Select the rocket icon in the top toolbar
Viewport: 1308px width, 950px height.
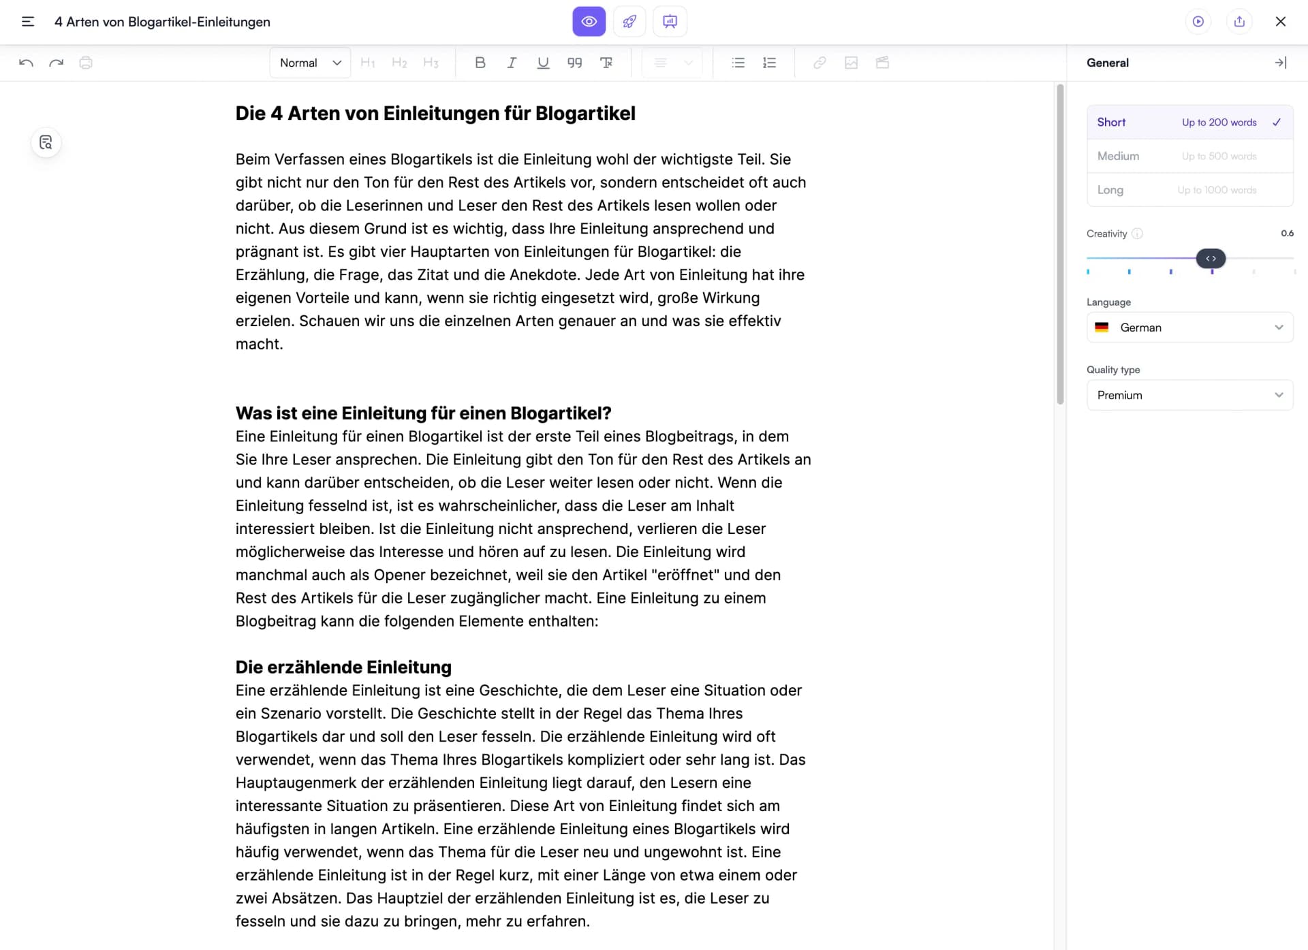[629, 21]
